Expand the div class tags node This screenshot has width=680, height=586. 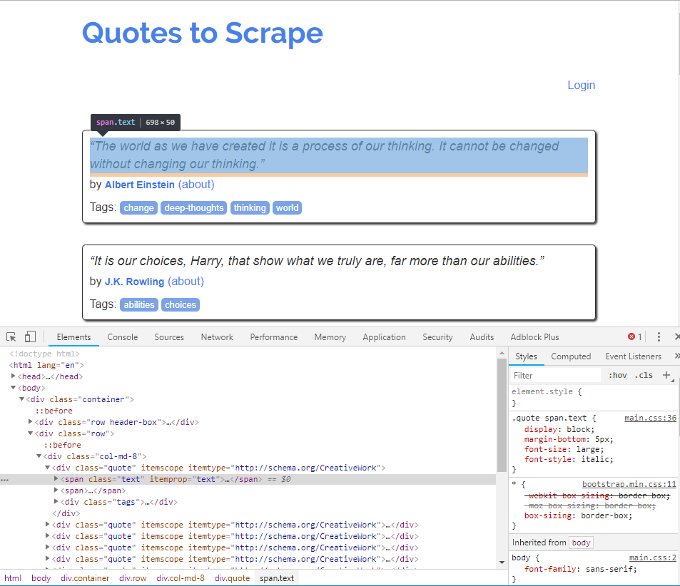pyautogui.click(x=56, y=501)
